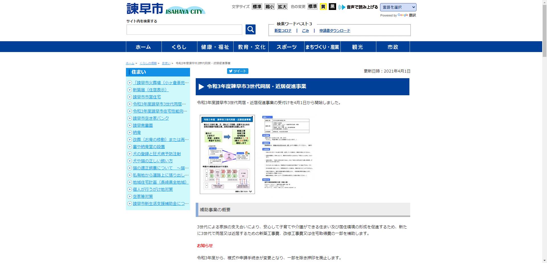The image size is (547, 263).
Task: Open the 観光 navigation menu
Action: tap(358, 47)
